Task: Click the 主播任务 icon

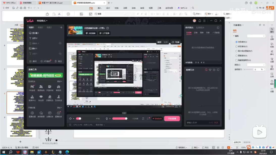Action: 50,114
